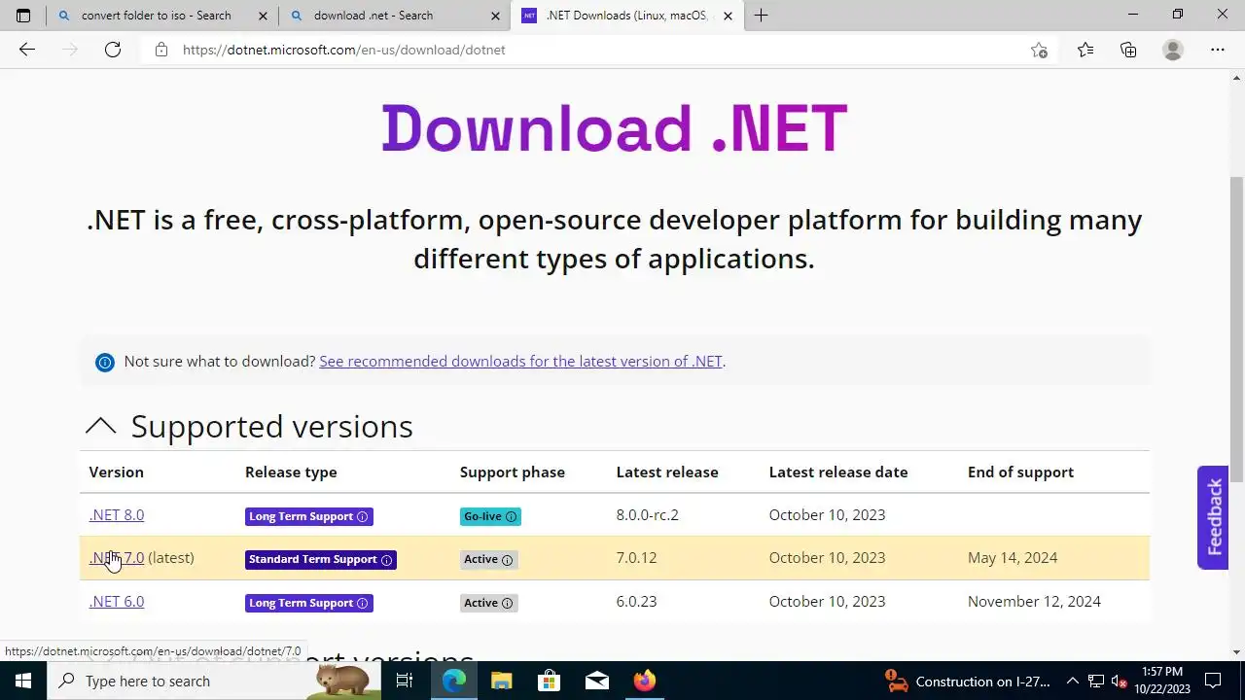Open the profile avatar menu
This screenshot has width=1245, height=700.
[x=1173, y=50]
